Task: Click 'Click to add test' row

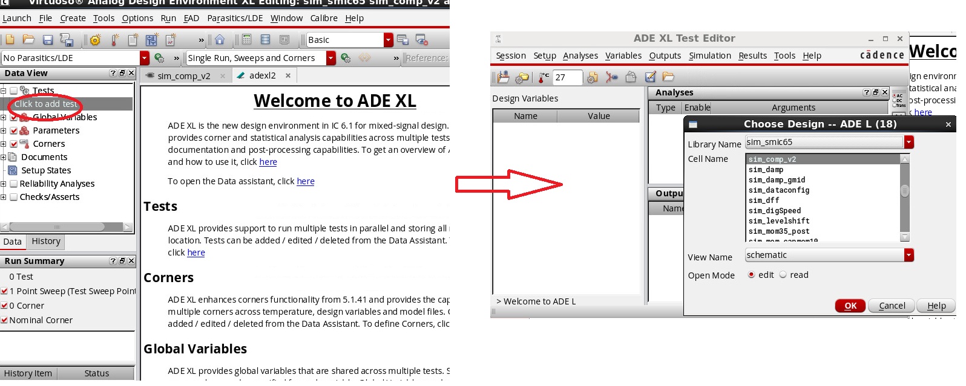Action: pos(67,104)
